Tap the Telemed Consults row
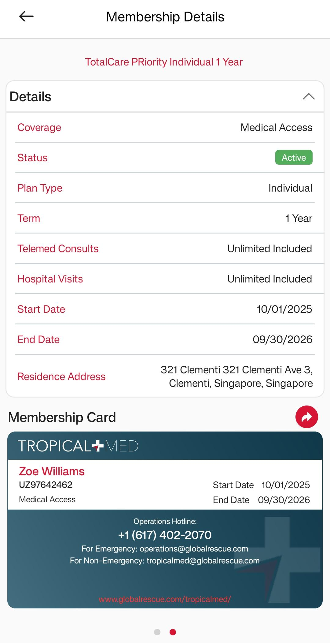 (x=165, y=249)
